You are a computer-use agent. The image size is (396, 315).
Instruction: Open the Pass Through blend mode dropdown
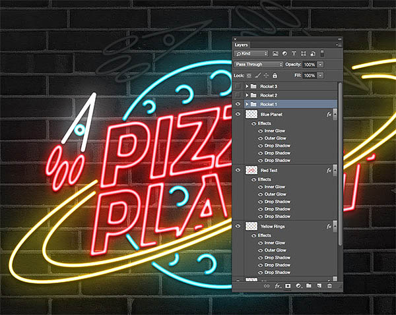pos(258,65)
